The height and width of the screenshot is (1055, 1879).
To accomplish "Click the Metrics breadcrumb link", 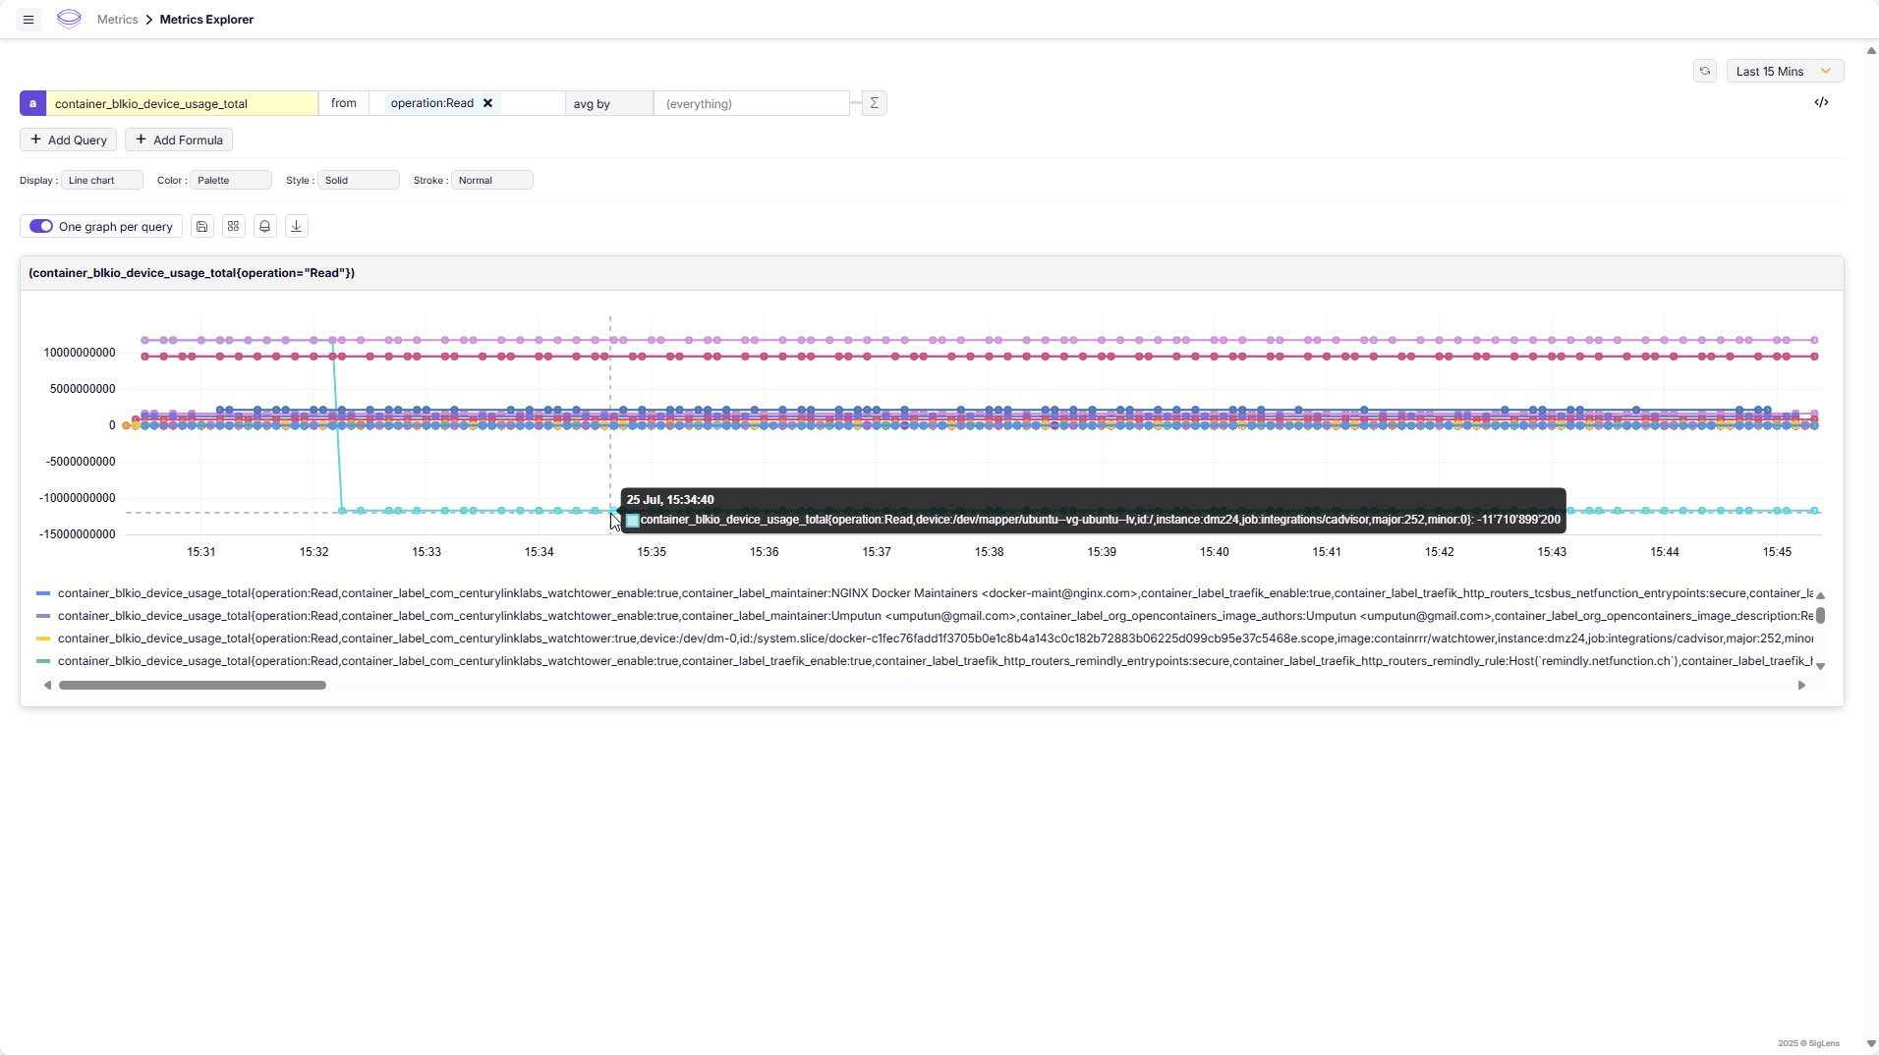I will click(117, 19).
